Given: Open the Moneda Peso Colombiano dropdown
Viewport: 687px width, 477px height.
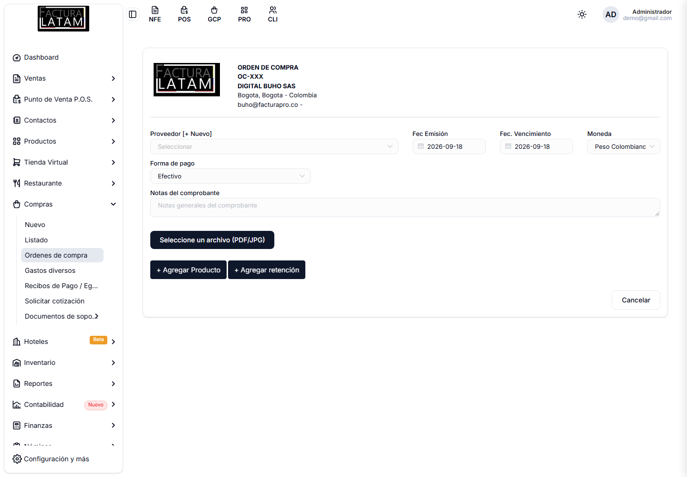Looking at the screenshot, I should click(x=624, y=146).
